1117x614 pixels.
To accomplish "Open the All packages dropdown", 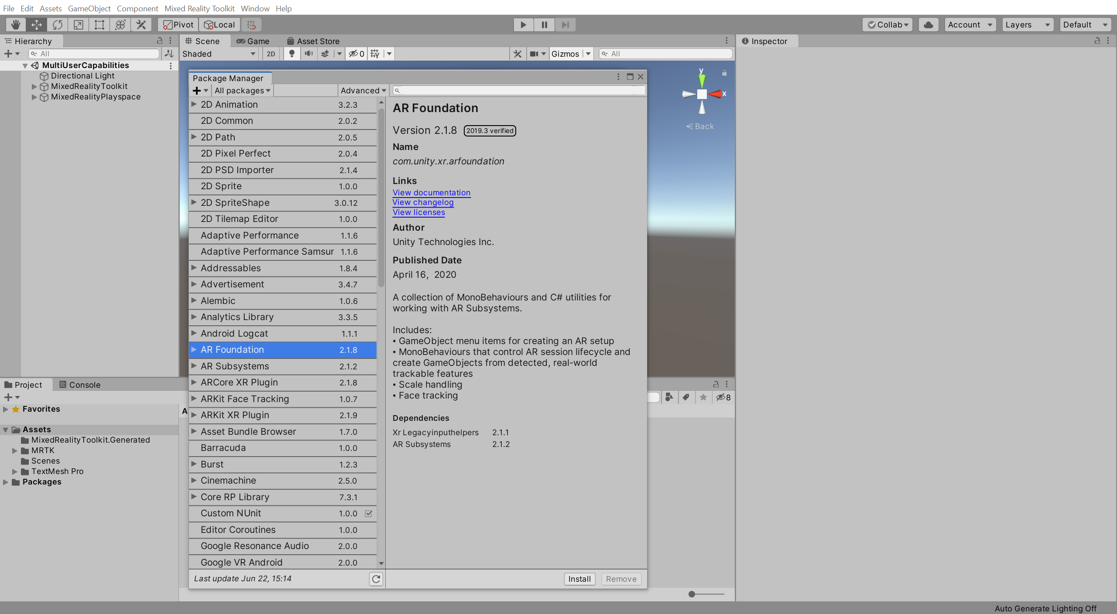I will point(242,90).
